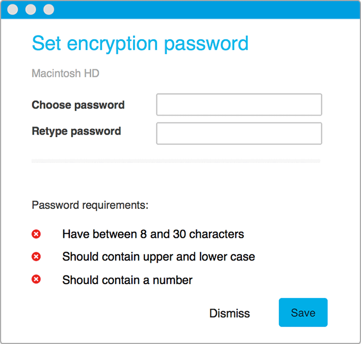Click 'Should contain a number' text

[127, 280]
